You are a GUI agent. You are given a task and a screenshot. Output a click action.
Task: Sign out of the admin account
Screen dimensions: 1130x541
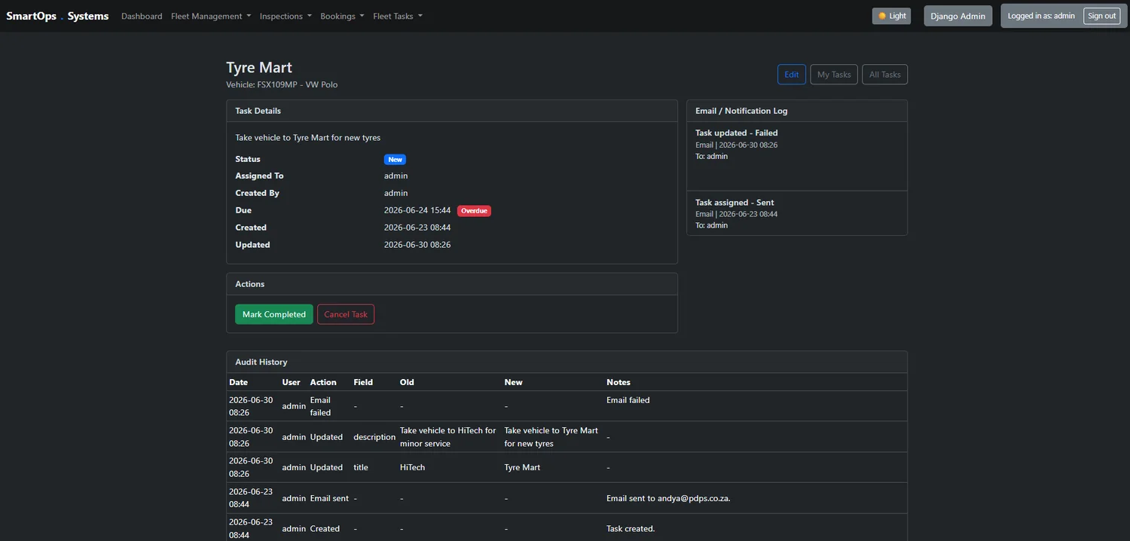pyautogui.click(x=1101, y=16)
